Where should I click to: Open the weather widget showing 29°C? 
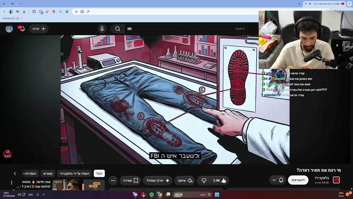pyautogui.click(x=344, y=195)
